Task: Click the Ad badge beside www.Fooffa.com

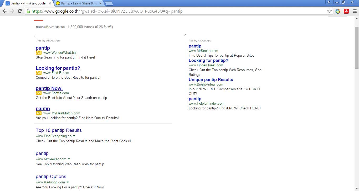Action: point(39,93)
